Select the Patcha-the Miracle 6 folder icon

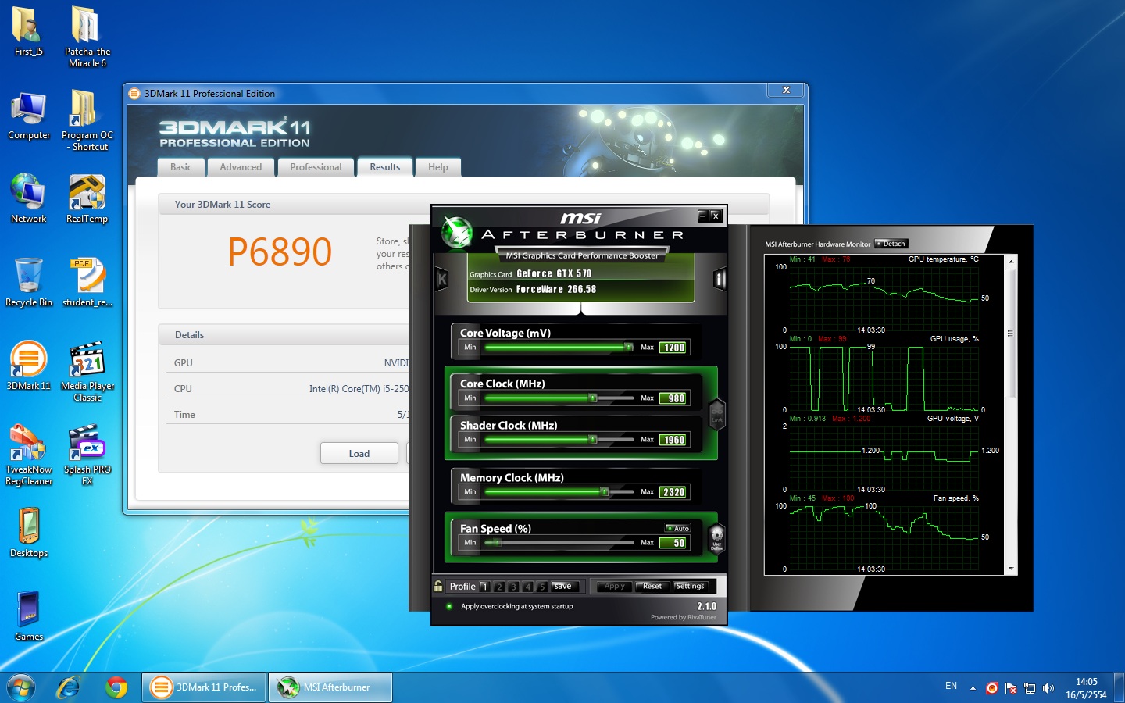click(x=87, y=37)
